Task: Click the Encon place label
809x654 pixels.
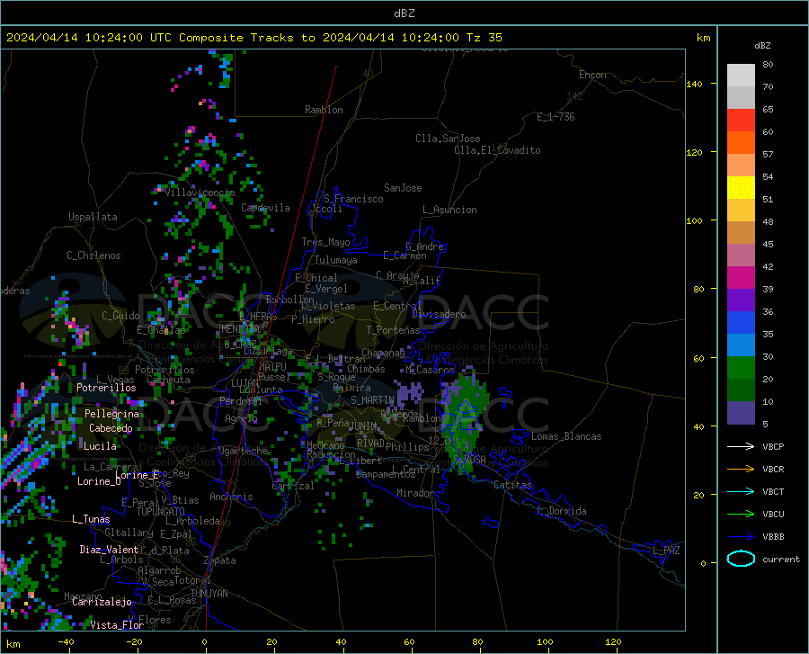Action: coord(592,75)
